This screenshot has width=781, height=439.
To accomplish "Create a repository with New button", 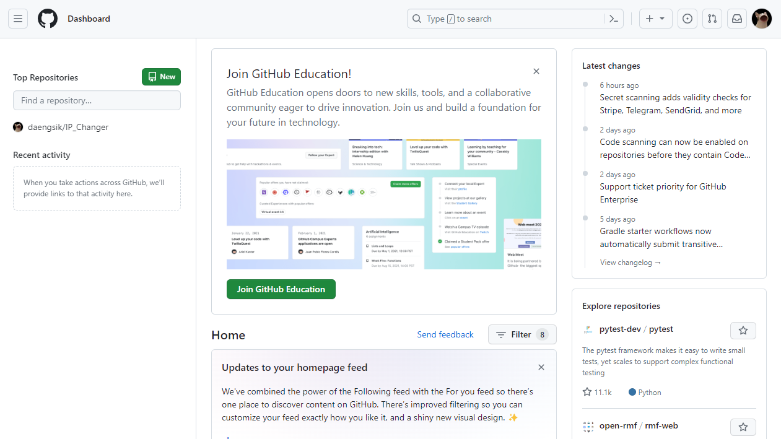I will pyautogui.click(x=161, y=77).
